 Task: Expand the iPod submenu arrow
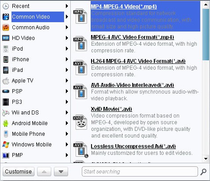[67, 49]
